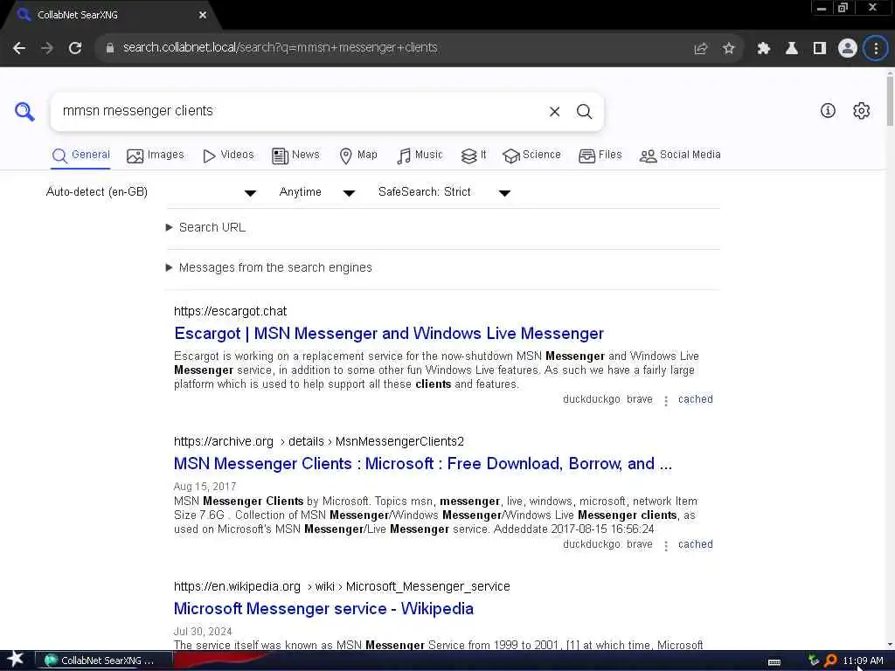Share this page icon in address bar

[x=701, y=49]
